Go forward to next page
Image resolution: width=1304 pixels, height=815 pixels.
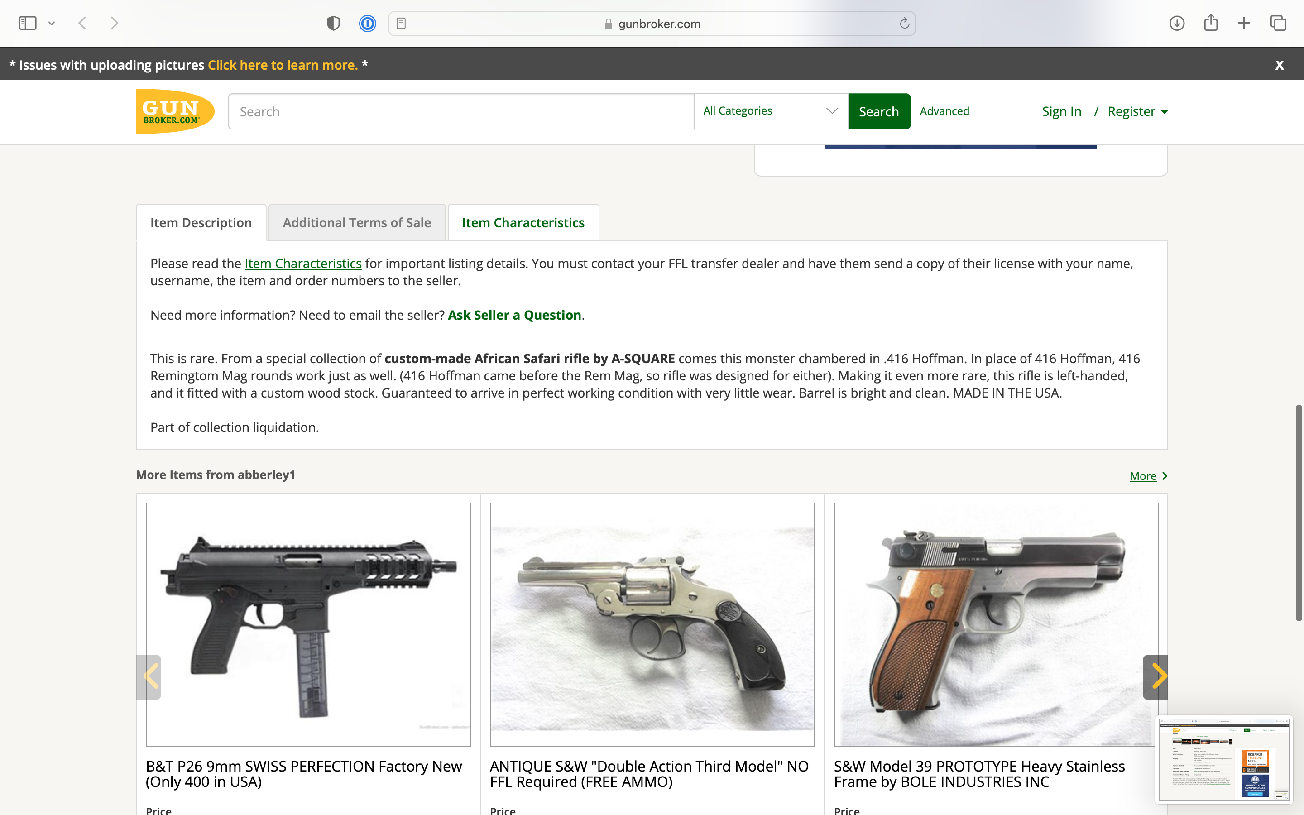(x=114, y=23)
